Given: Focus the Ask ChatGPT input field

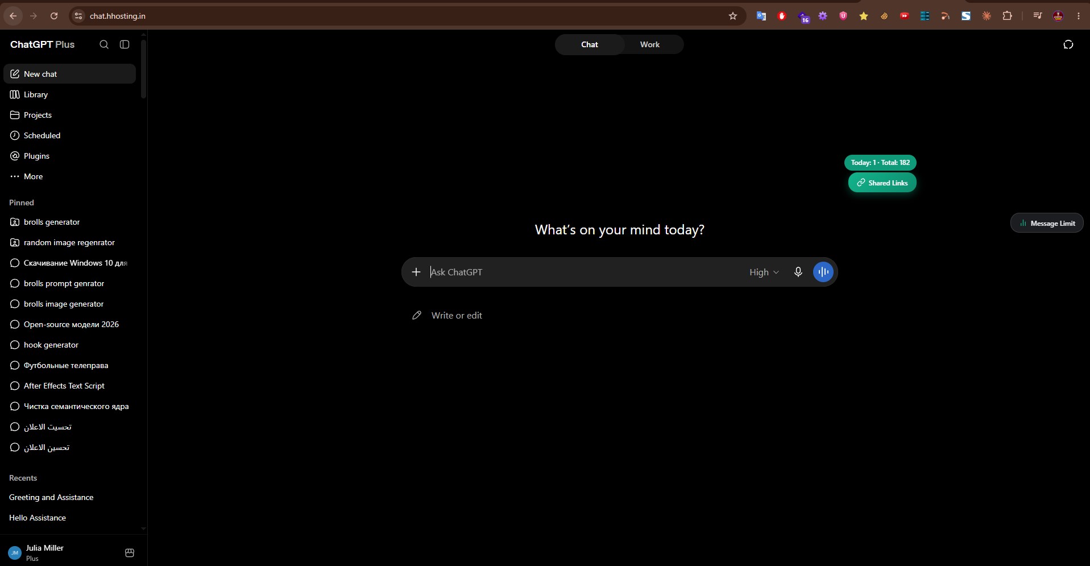Looking at the screenshot, I should click(586, 272).
